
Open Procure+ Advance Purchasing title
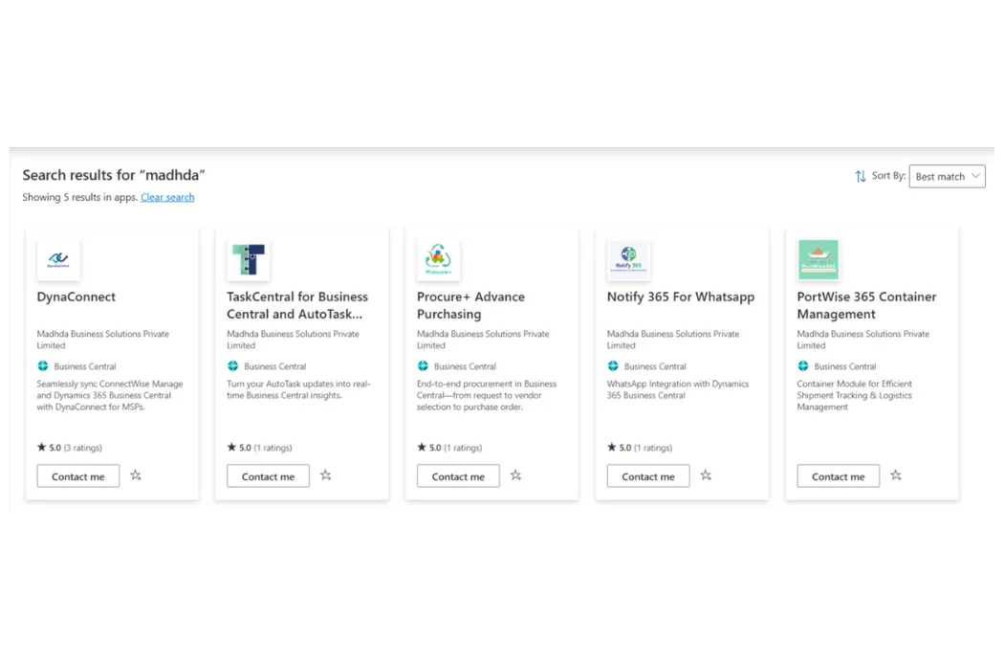pos(470,305)
